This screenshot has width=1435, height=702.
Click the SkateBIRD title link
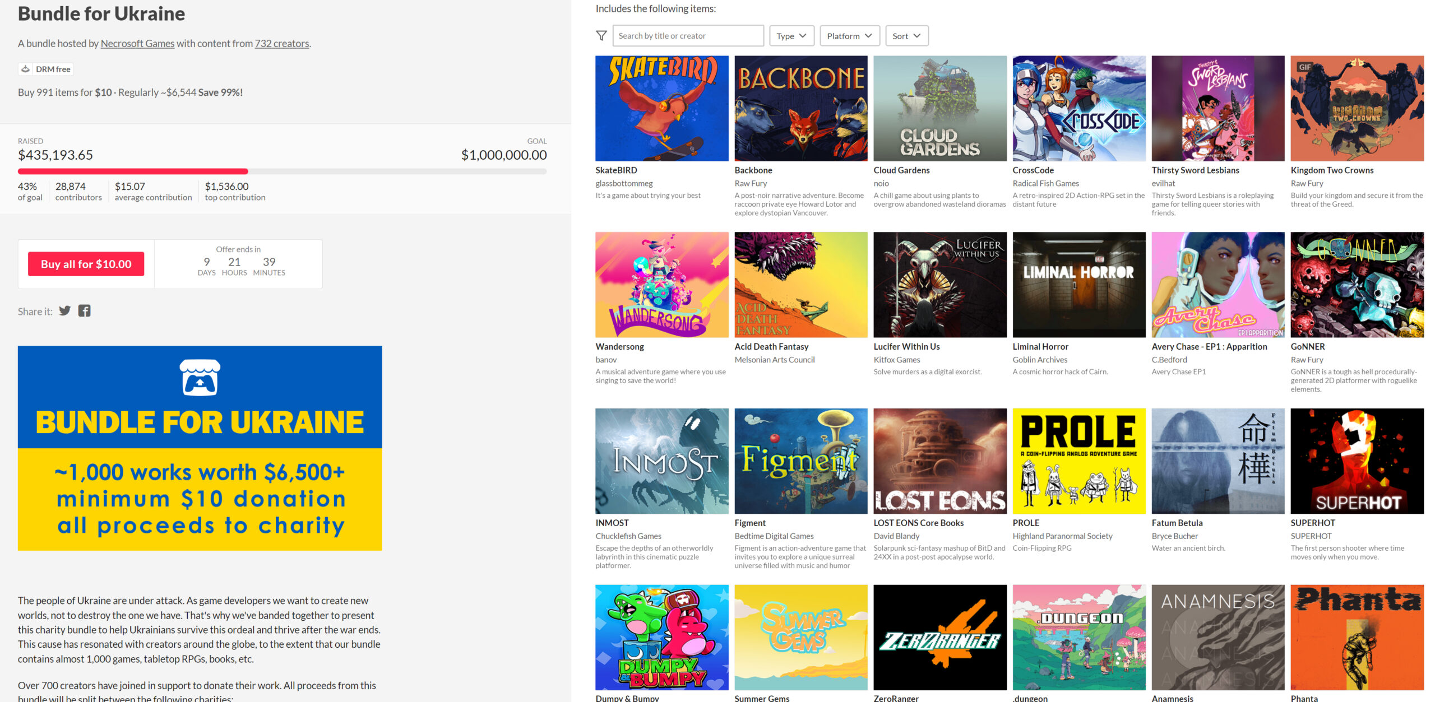tap(616, 170)
